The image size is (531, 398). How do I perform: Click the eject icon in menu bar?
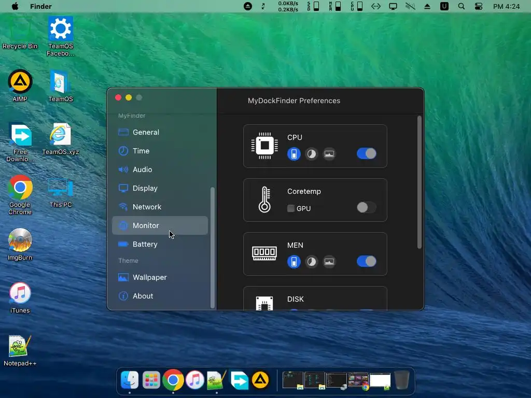coord(427,6)
